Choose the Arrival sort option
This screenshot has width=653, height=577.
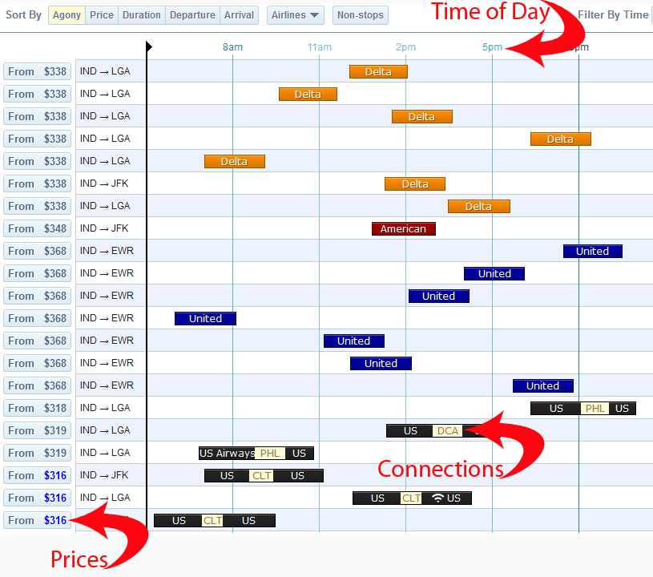click(239, 15)
